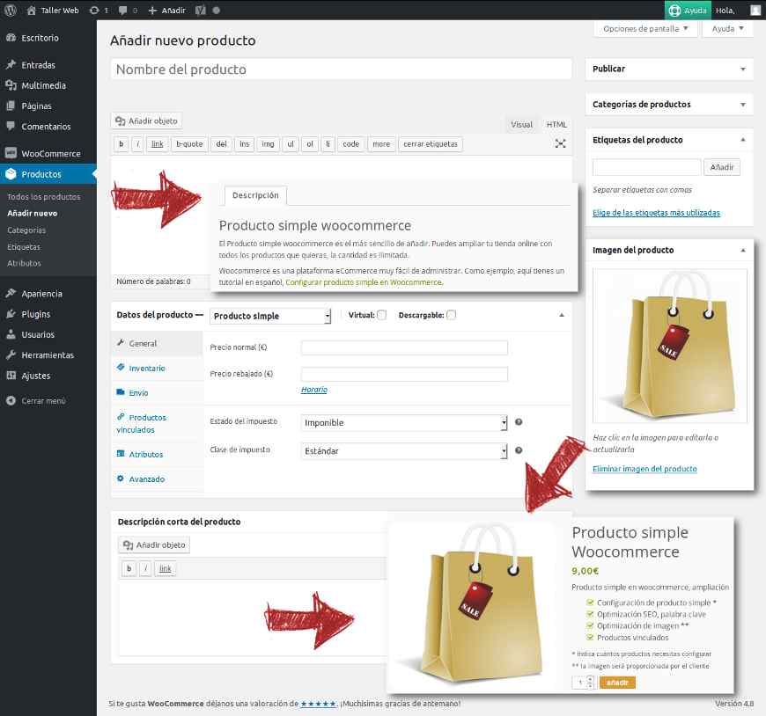Click the shopping bag product image thumbnail

pos(669,346)
